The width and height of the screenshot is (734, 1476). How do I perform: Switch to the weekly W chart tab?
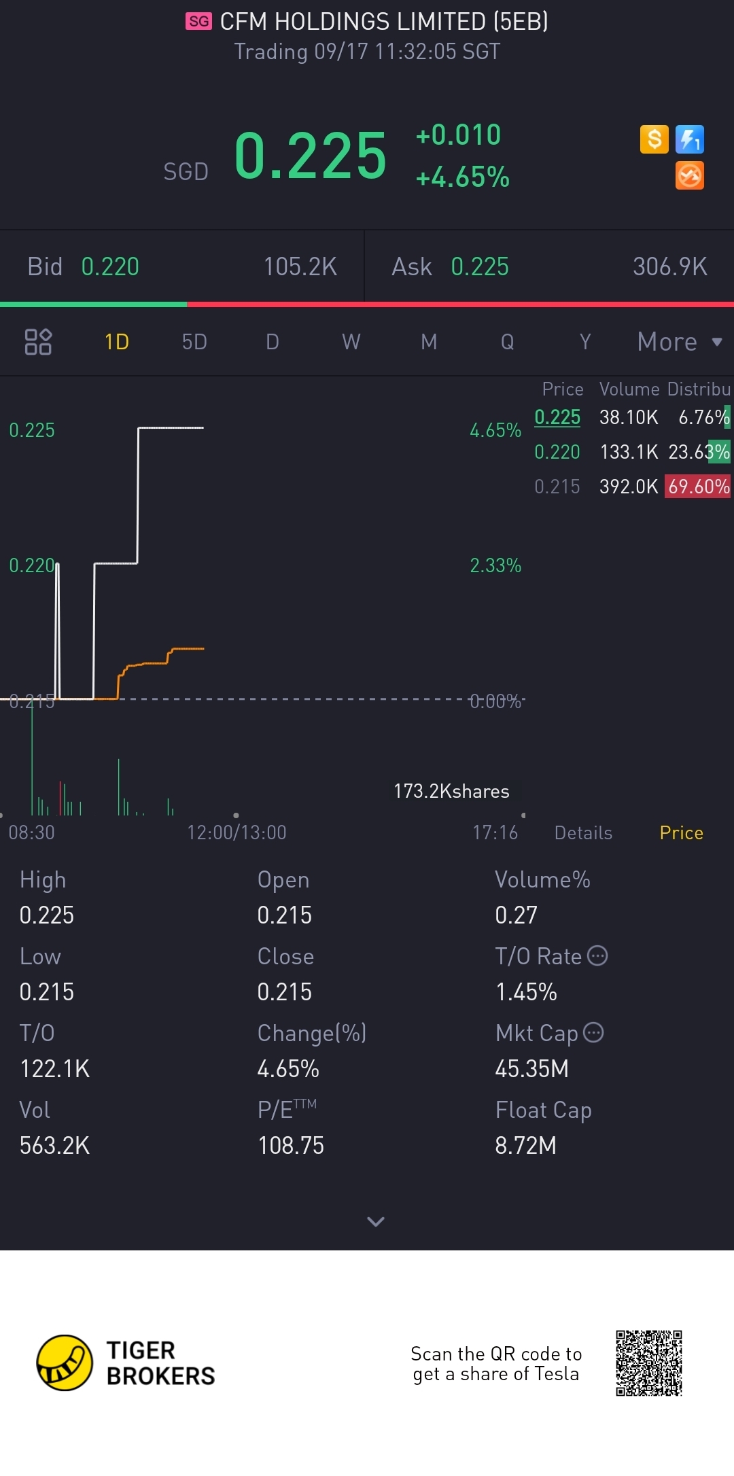(351, 342)
